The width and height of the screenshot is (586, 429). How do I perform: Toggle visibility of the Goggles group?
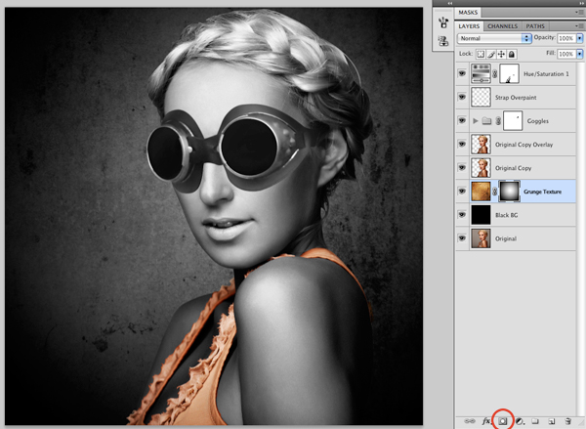[x=462, y=120]
